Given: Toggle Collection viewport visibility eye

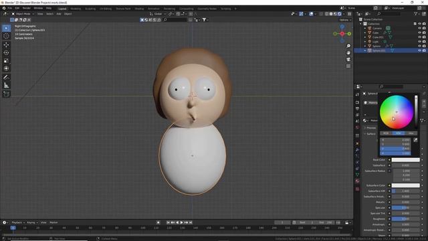Looking at the screenshot, I should (419, 24).
